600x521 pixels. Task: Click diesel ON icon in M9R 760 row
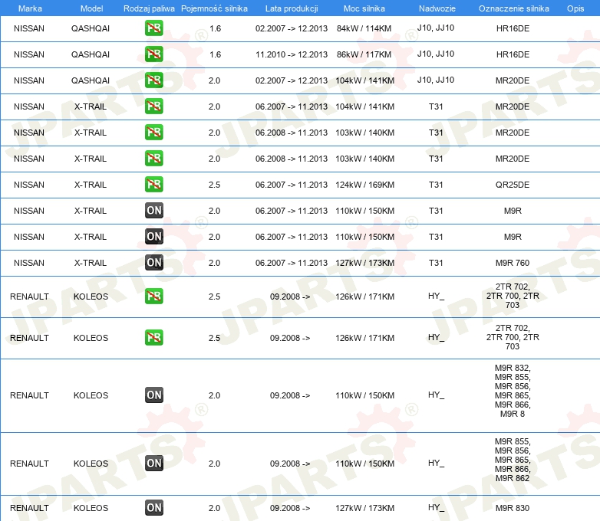[x=153, y=263]
